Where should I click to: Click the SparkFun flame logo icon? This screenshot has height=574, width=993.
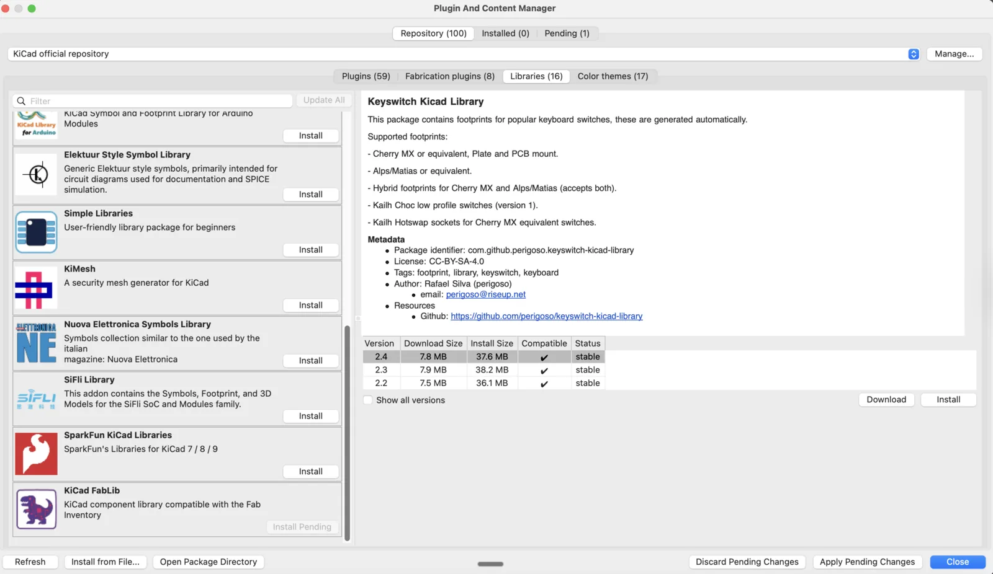[36, 454]
